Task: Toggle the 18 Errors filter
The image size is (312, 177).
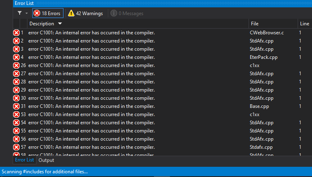Action: 48,13
